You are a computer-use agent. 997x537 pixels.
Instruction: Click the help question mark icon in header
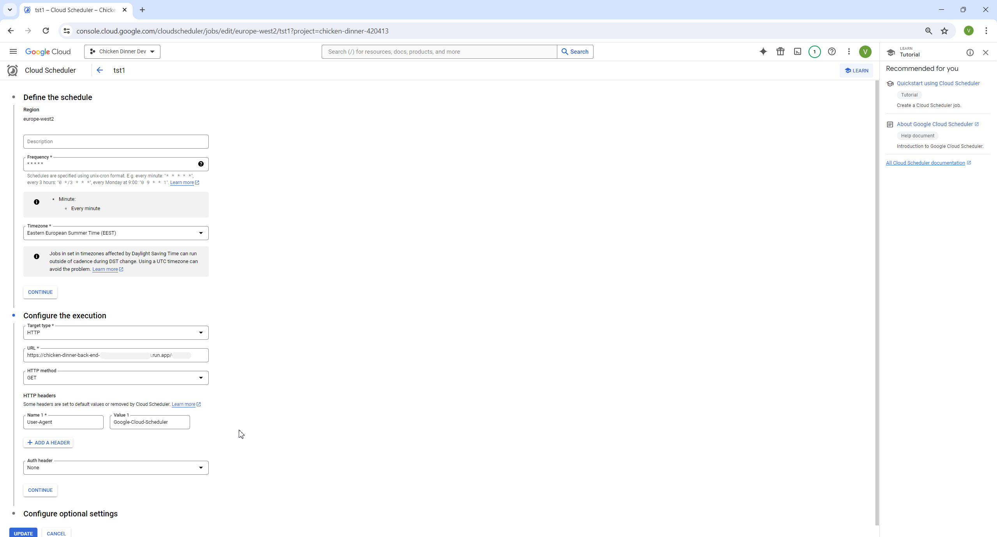tap(831, 51)
